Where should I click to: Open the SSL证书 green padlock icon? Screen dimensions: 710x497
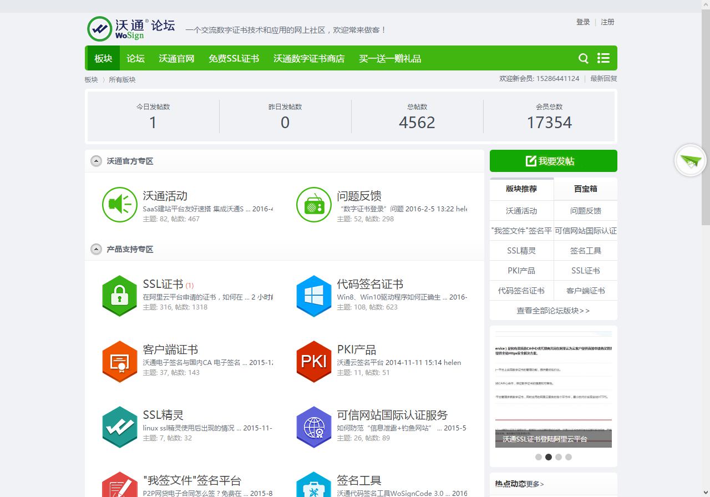(120, 296)
